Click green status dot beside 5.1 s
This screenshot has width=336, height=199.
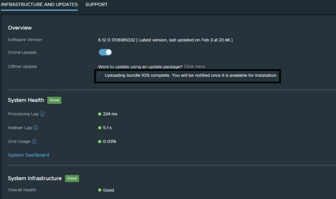[x=100, y=128]
